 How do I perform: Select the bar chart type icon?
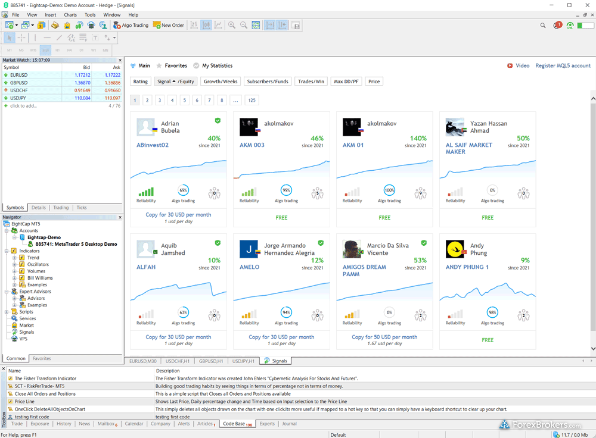194,25
